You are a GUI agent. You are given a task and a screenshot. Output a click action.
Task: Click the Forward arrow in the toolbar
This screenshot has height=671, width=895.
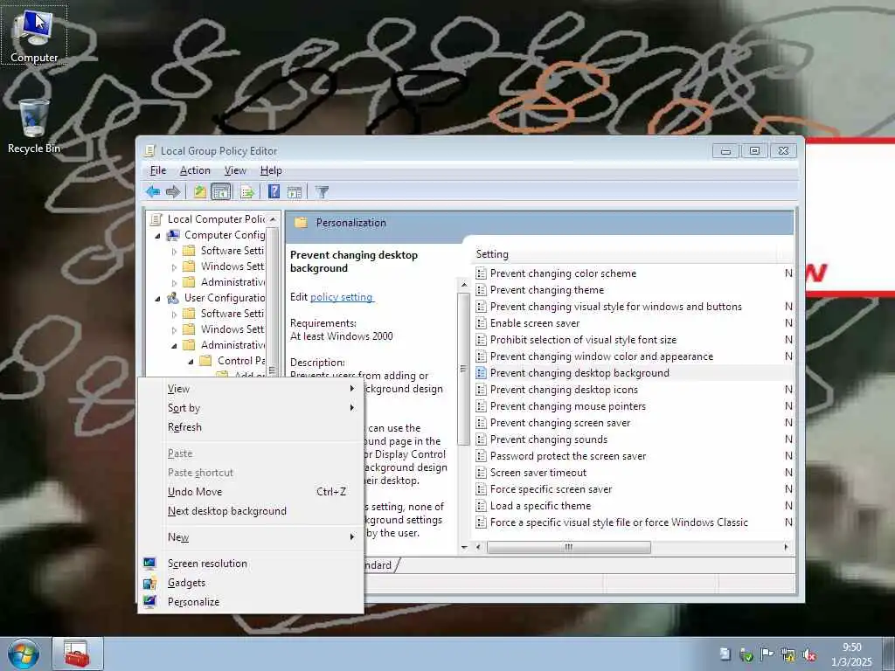tap(173, 191)
